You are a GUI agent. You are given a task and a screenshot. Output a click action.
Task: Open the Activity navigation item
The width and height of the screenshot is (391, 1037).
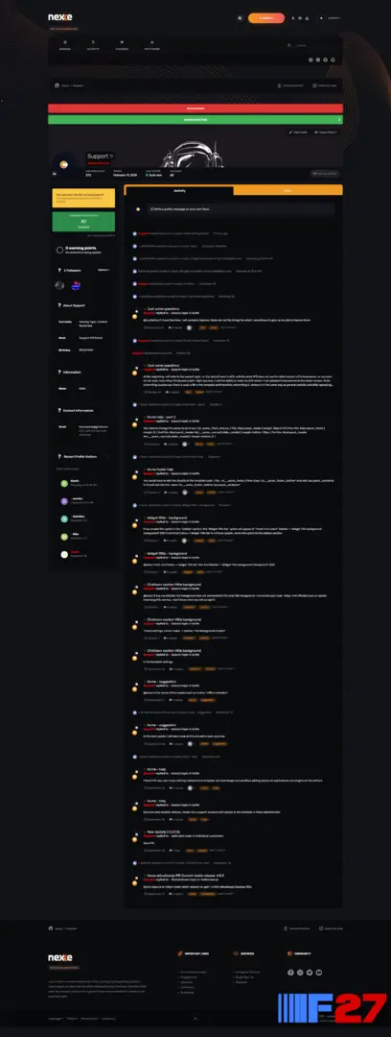click(x=93, y=45)
